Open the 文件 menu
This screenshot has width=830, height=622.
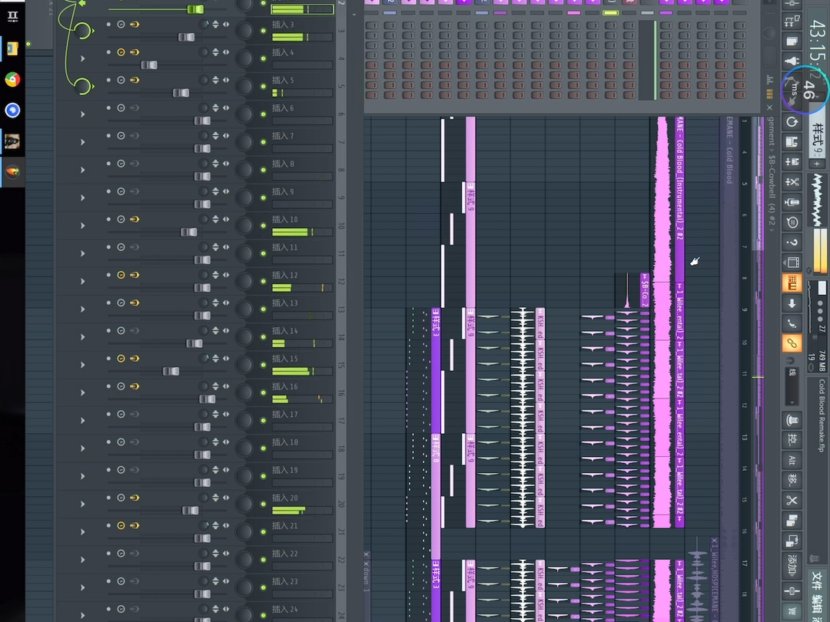tap(818, 581)
